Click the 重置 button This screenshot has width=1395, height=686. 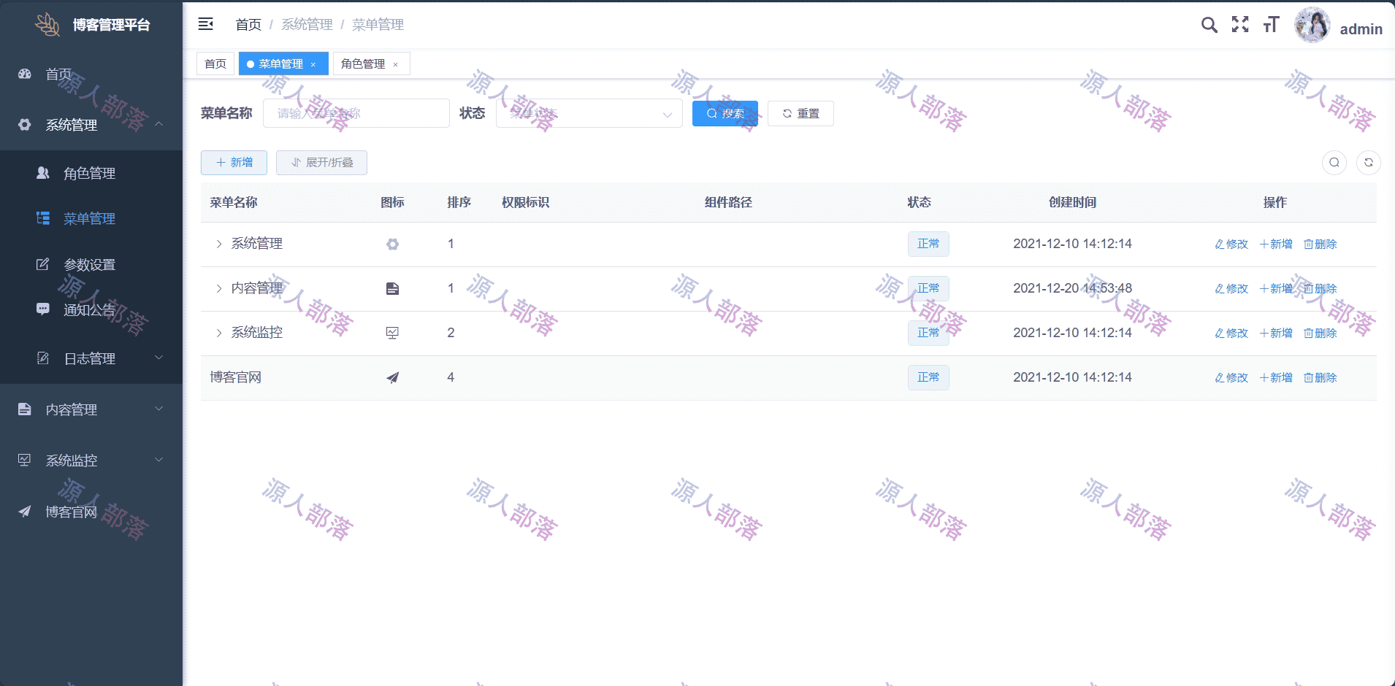(800, 113)
